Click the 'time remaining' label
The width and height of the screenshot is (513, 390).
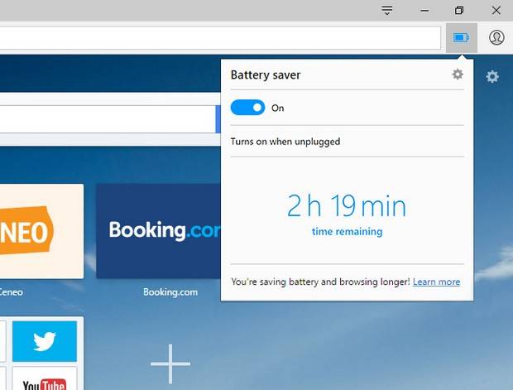tap(348, 232)
